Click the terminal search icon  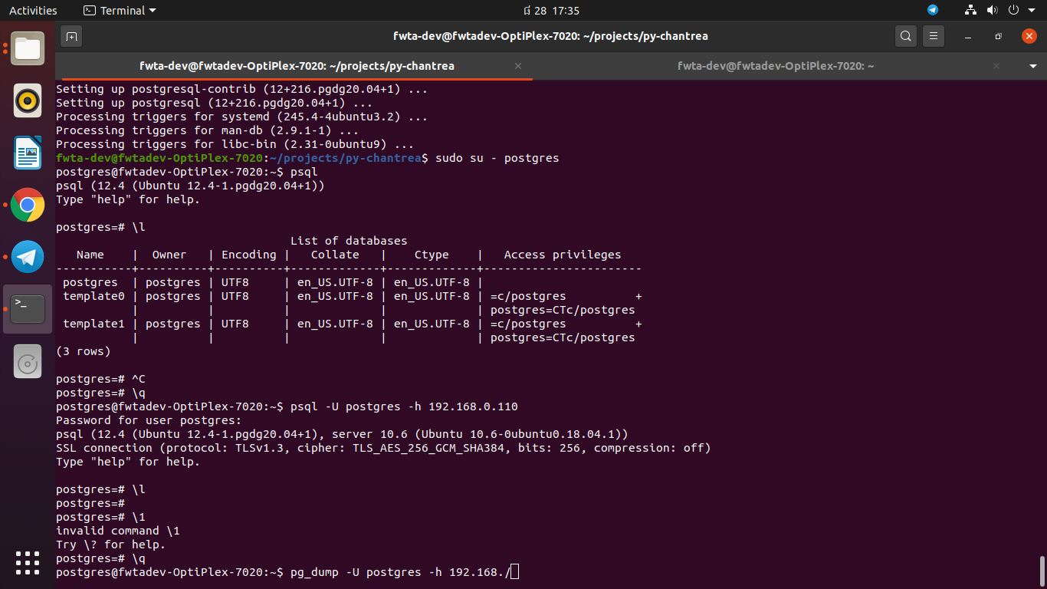pyautogui.click(x=906, y=36)
